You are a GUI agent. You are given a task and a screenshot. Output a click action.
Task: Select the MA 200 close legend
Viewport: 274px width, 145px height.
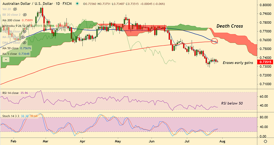(x=11, y=20)
